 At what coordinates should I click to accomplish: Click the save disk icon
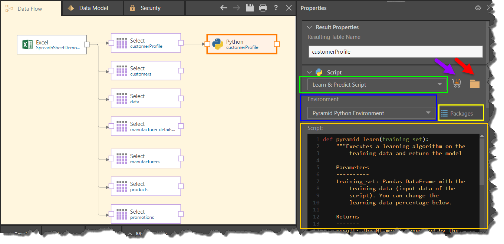[250, 8]
